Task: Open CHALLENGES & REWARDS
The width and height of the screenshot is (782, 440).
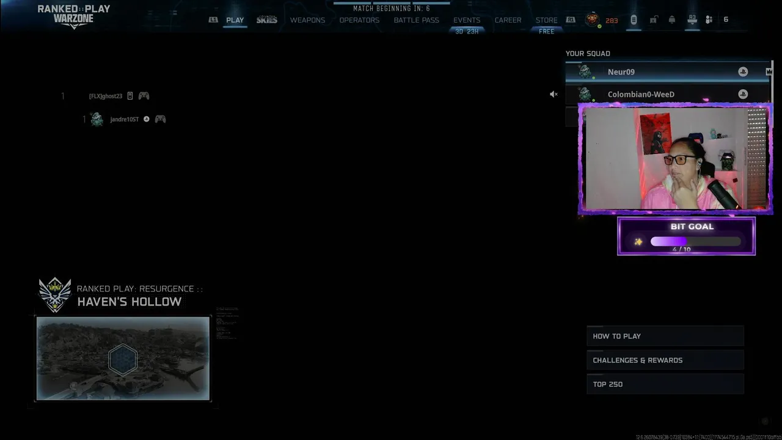Action: pyautogui.click(x=665, y=360)
